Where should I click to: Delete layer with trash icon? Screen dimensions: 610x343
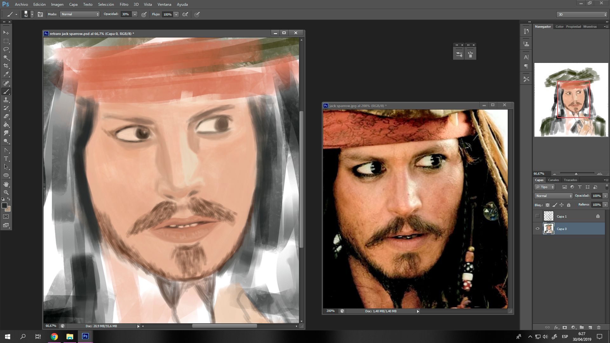tap(599, 327)
